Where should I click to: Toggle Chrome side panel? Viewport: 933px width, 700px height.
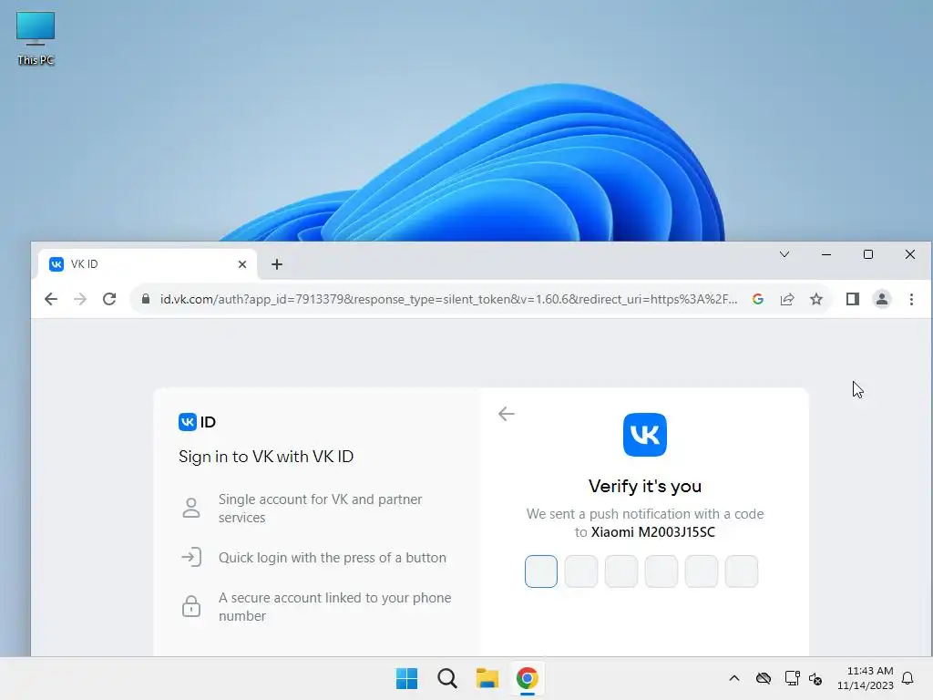(853, 299)
